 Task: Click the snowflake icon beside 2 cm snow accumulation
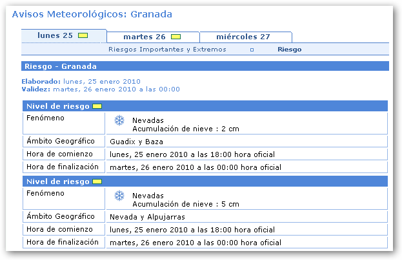tap(119, 120)
